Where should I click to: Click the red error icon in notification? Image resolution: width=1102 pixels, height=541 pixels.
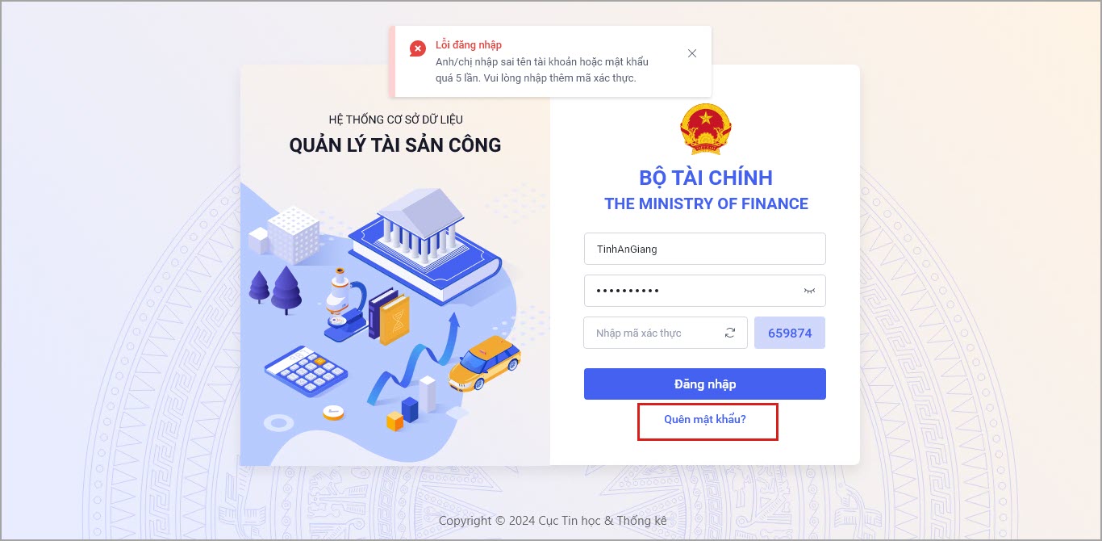point(417,49)
